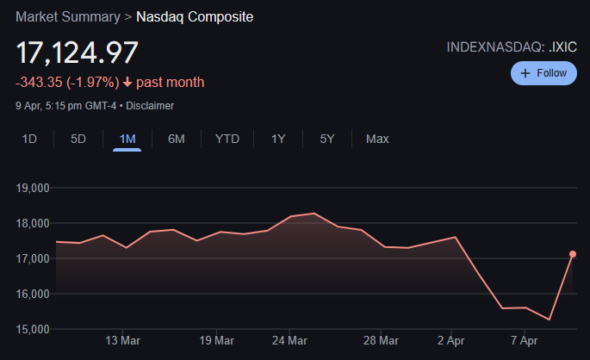Image resolution: width=590 pixels, height=360 pixels.
Task: Click the plus icon on Follow button
Action: [x=525, y=73]
